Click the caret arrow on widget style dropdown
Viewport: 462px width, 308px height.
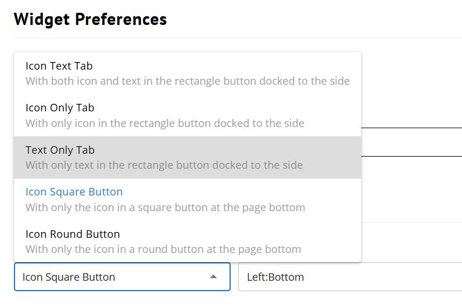(x=213, y=277)
